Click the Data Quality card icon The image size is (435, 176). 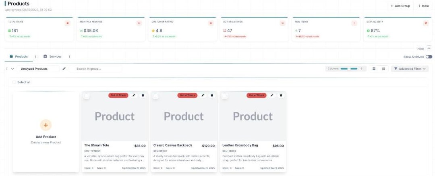426,23
